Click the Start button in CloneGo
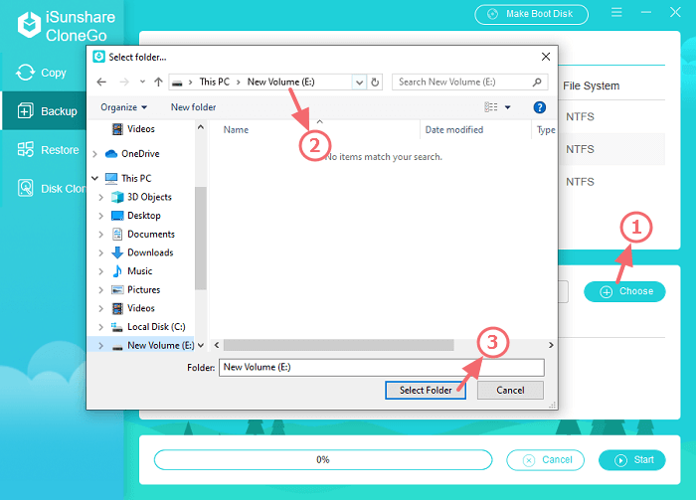 [x=632, y=460]
